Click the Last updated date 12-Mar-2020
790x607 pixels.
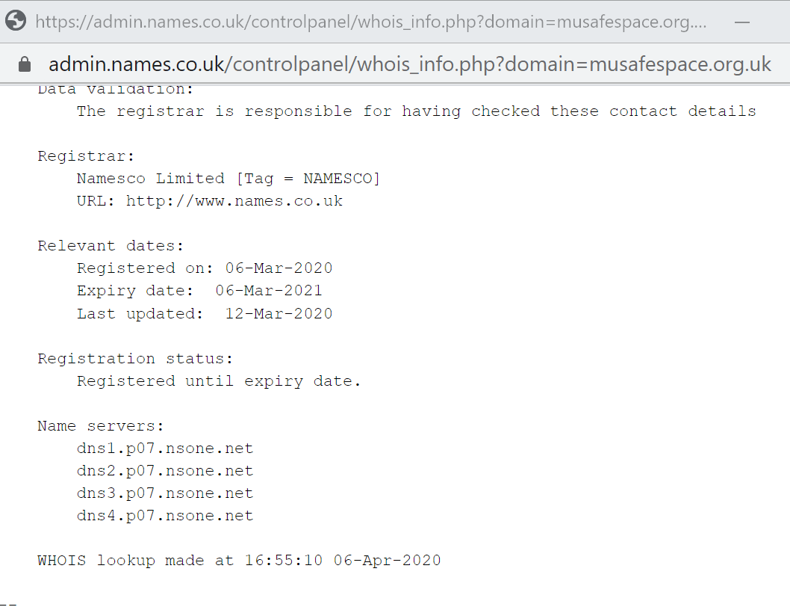coord(279,313)
